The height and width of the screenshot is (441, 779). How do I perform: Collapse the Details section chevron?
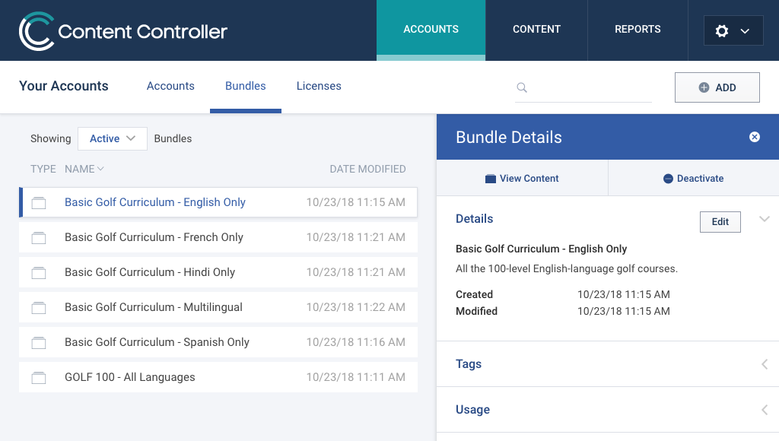[764, 219]
